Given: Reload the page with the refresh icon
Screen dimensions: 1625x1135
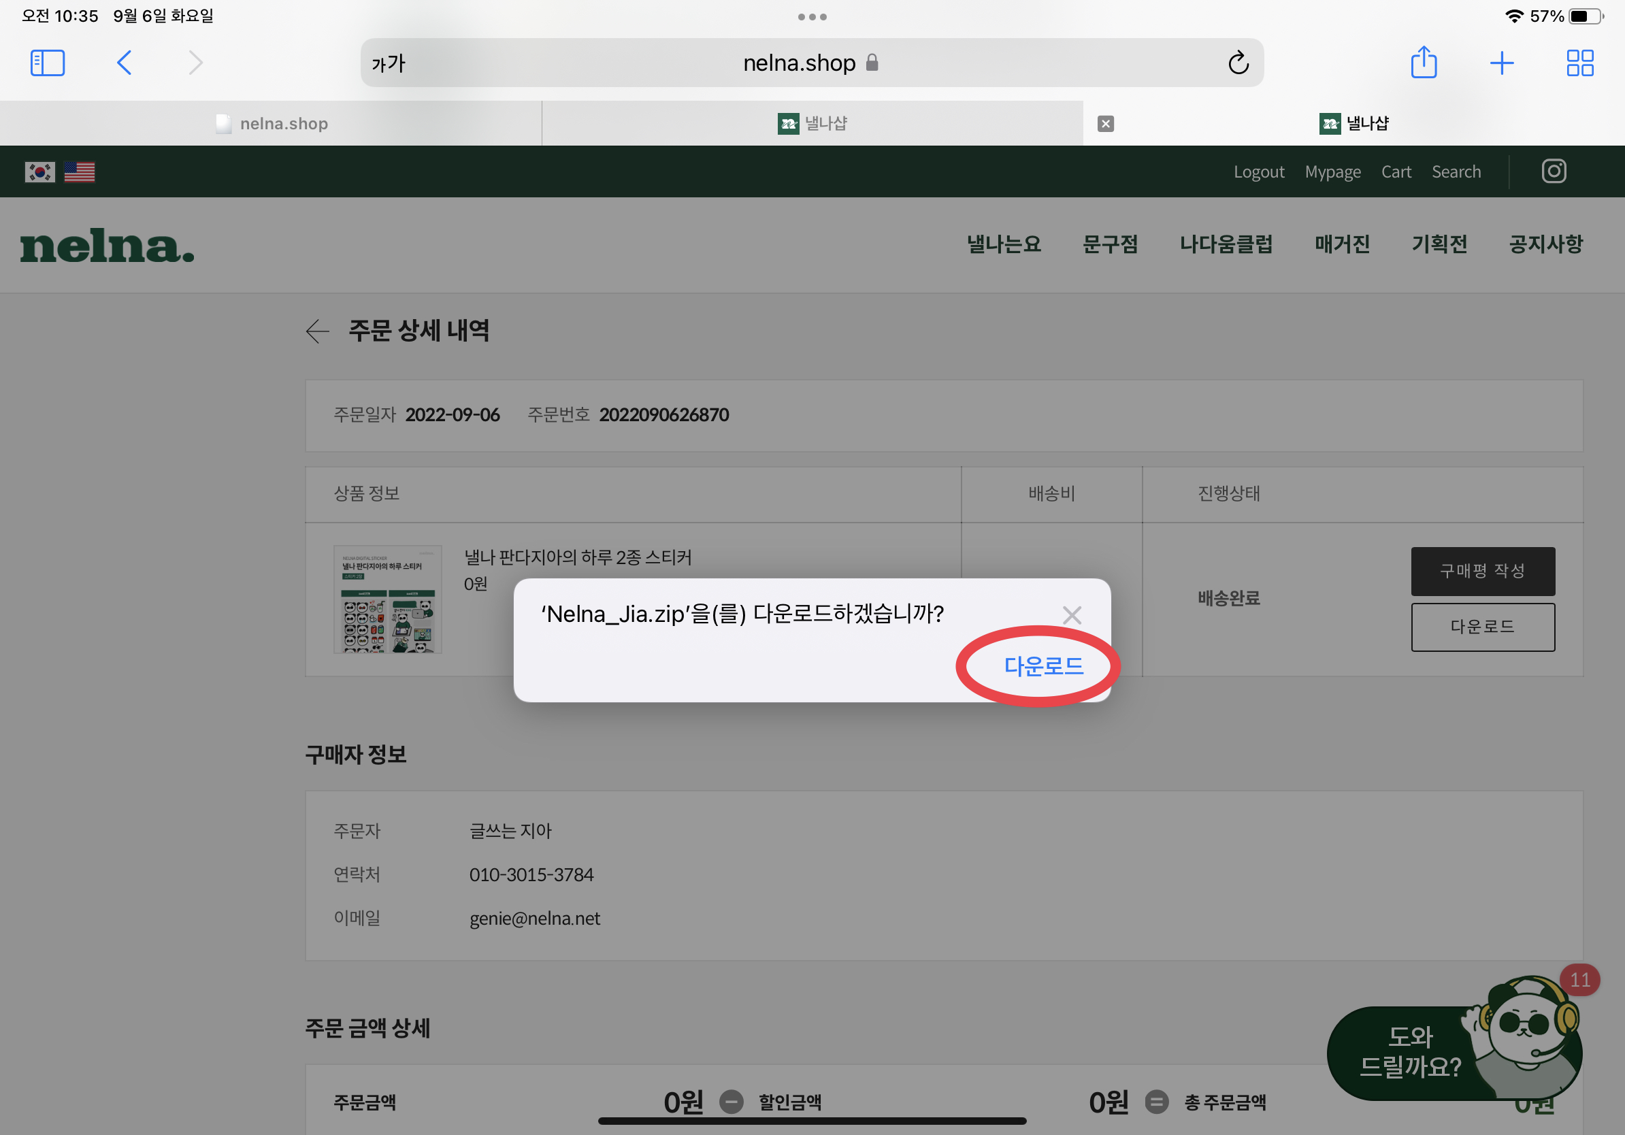Looking at the screenshot, I should 1238,63.
